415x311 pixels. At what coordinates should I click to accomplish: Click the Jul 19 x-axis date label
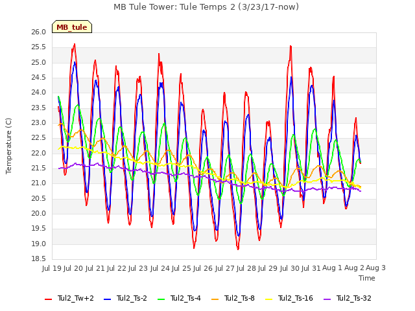click(x=52, y=268)
